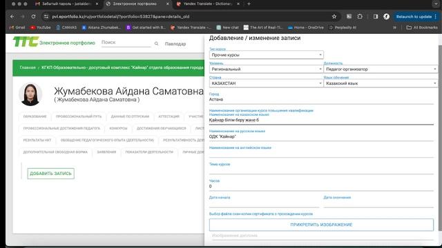Click the Прикрепить изображение button
Image resolution: width=442 pixels, height=248 pixels.
tap(321, 225)
